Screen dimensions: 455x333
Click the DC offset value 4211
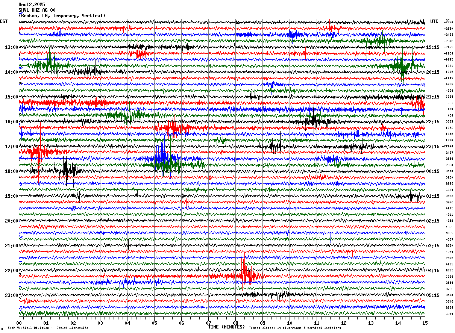coord(449,215)
